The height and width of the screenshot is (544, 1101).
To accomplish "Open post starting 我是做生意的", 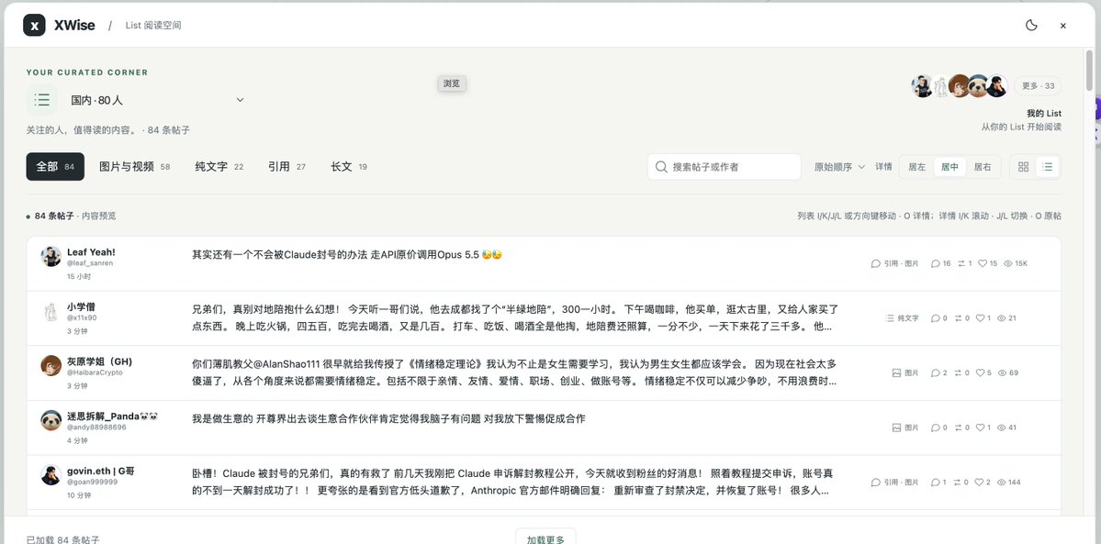I will [x=388, y=419].
